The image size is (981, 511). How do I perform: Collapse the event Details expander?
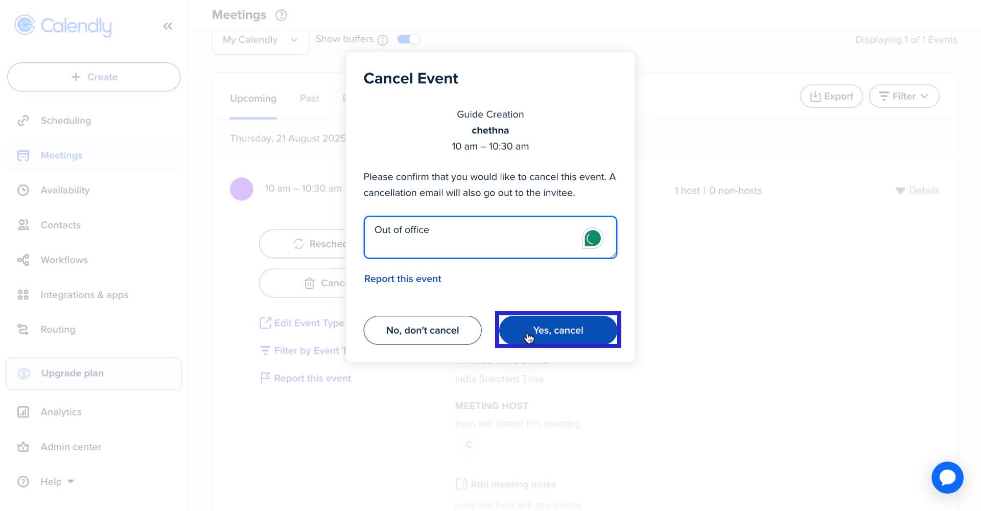point(918,191)
